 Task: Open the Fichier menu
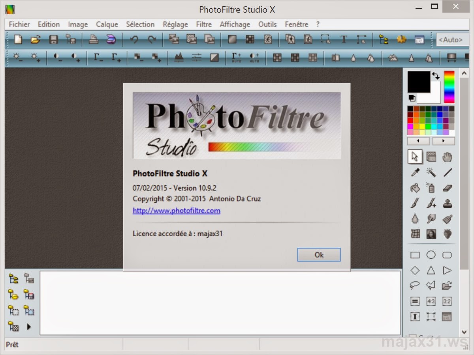click(19, 24)
